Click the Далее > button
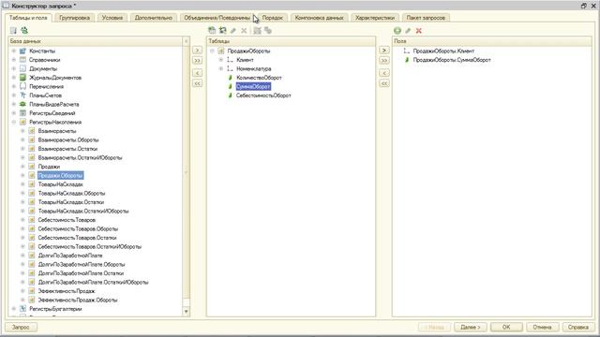Image resolution: width=600 pixels, height=337 pixels. (x=471, y=327)
